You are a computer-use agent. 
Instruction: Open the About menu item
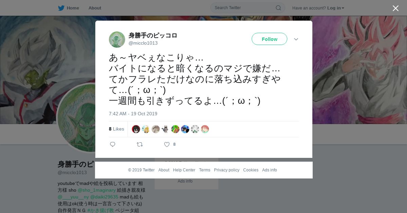(x=95, y=8)
